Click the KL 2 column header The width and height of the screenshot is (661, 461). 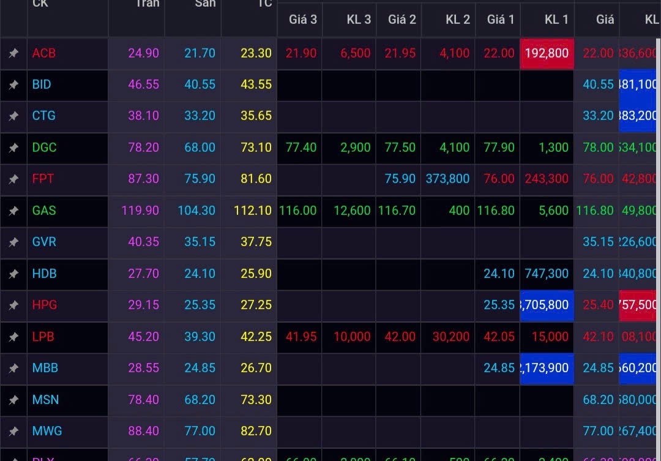458,20
